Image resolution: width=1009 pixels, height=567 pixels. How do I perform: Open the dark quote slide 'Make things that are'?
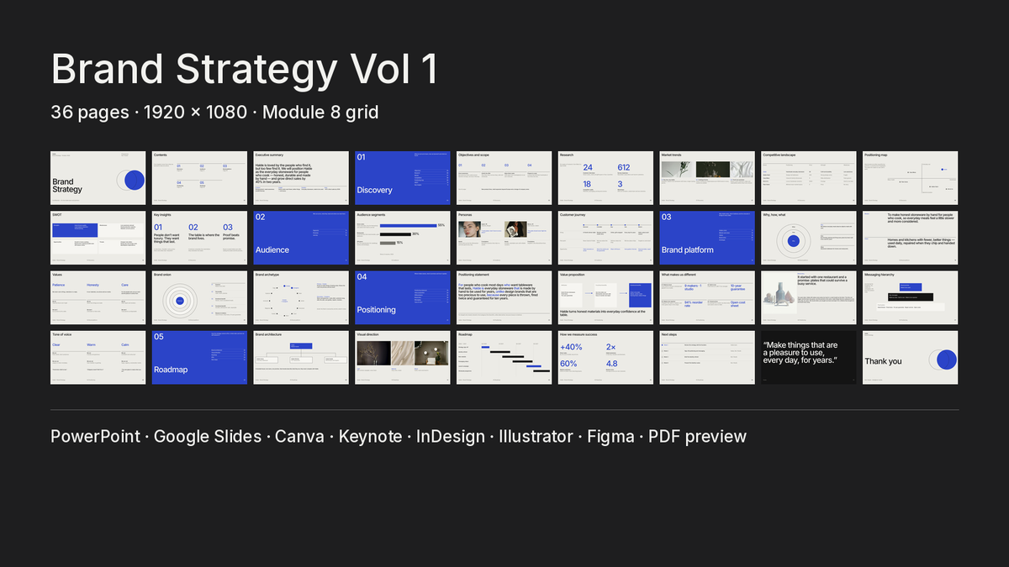[x=809, y=357]
